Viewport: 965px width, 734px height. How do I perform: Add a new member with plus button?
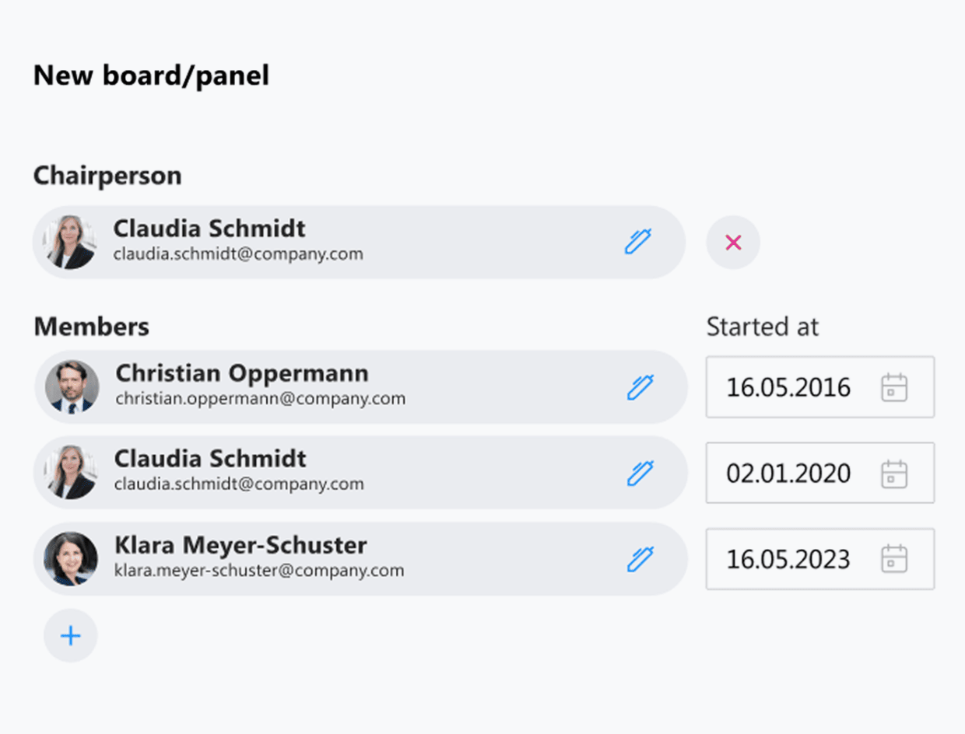point(71,636)
